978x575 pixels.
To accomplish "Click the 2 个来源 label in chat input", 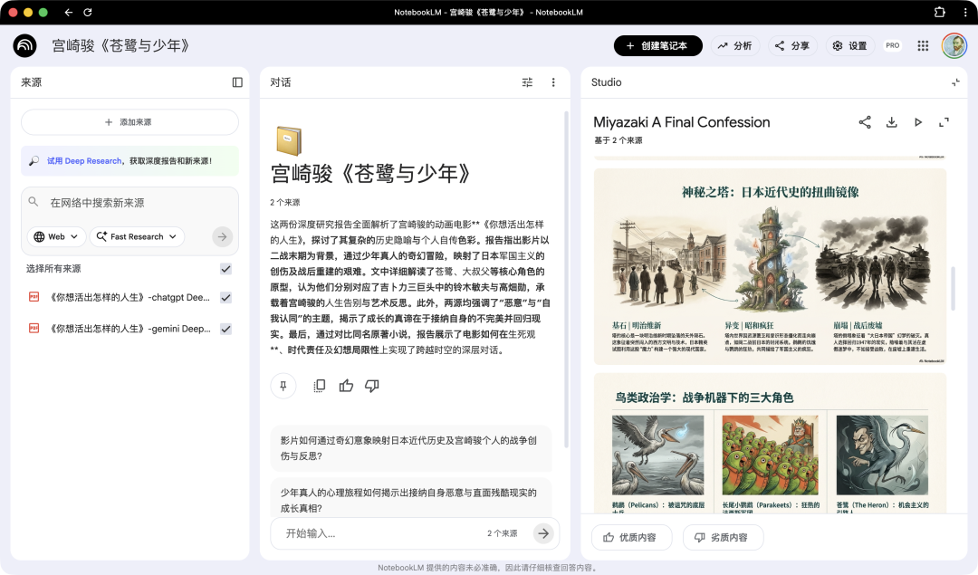I will click(x=502, y=533).
